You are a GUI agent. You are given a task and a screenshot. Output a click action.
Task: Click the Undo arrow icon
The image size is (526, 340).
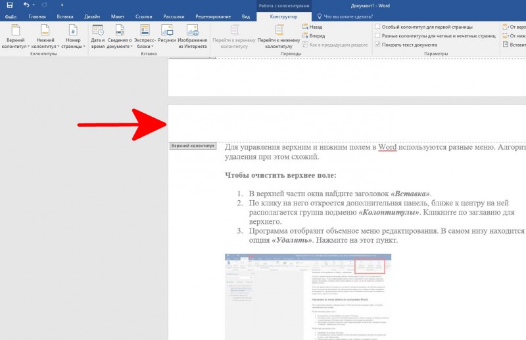pyautogui.click(x=26, y=5)
